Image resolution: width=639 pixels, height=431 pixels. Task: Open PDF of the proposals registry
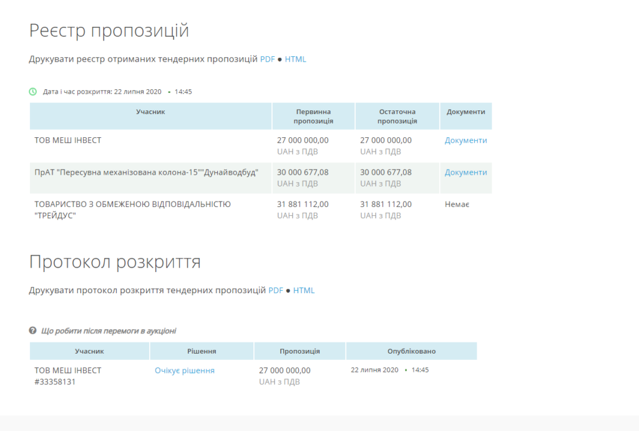click(267, 59)
